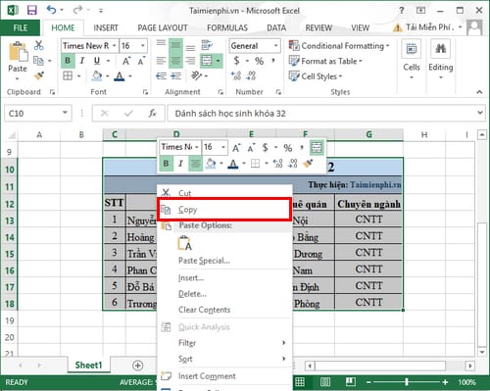The image size is (490, 391).
Task: Select Insert... in the context menu
Action: point(224,278)
